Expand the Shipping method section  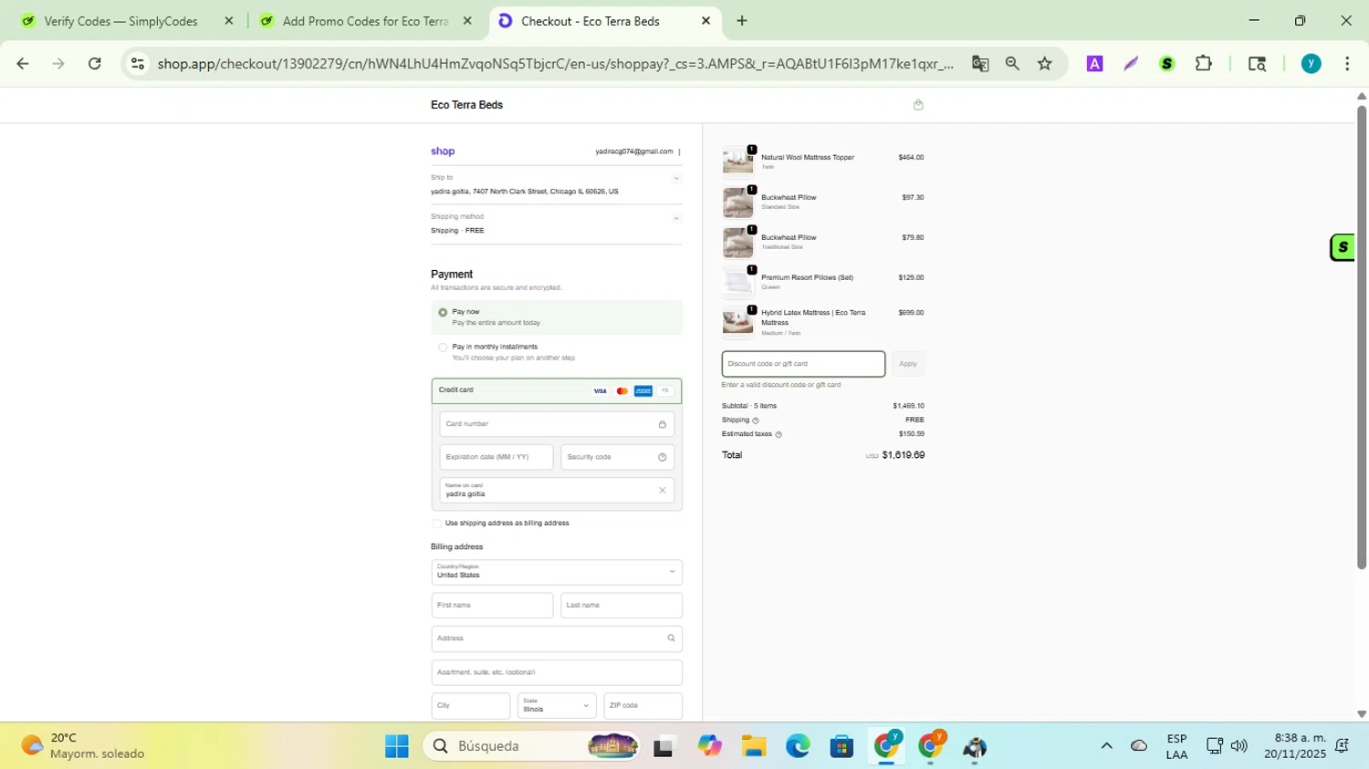coord(676,219)
